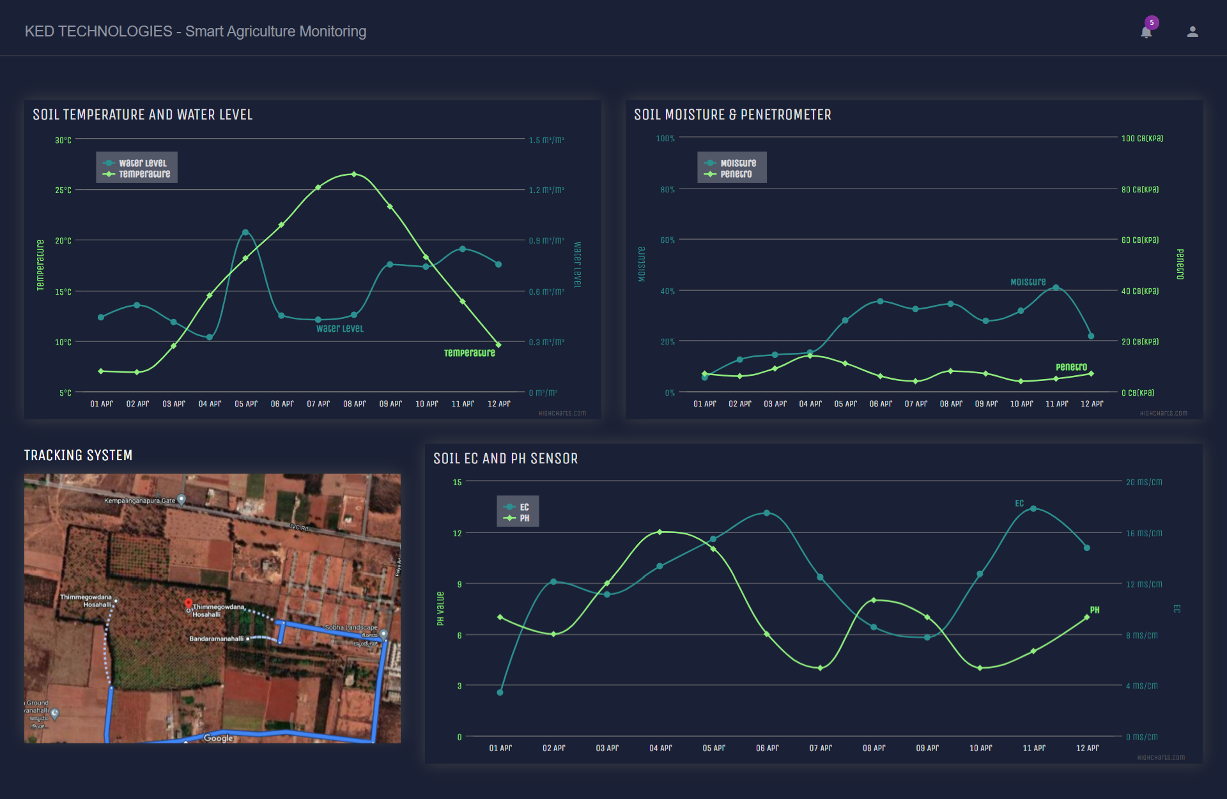Screen dimensions: 1227x799
Task: Click the Penetro axis title
Action: click(x=1180, y=264)
